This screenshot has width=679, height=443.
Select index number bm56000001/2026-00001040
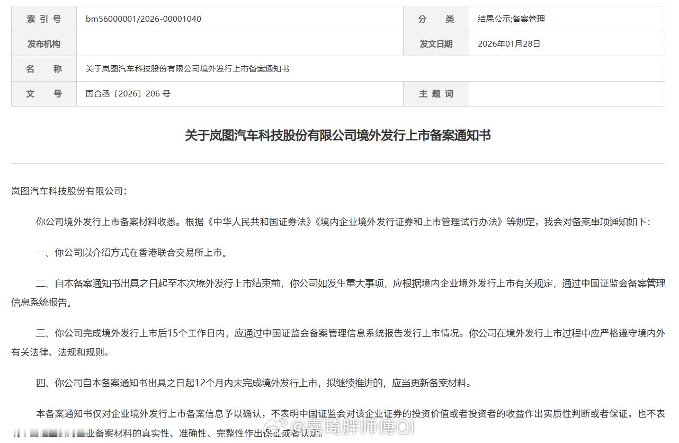[144, 19]
